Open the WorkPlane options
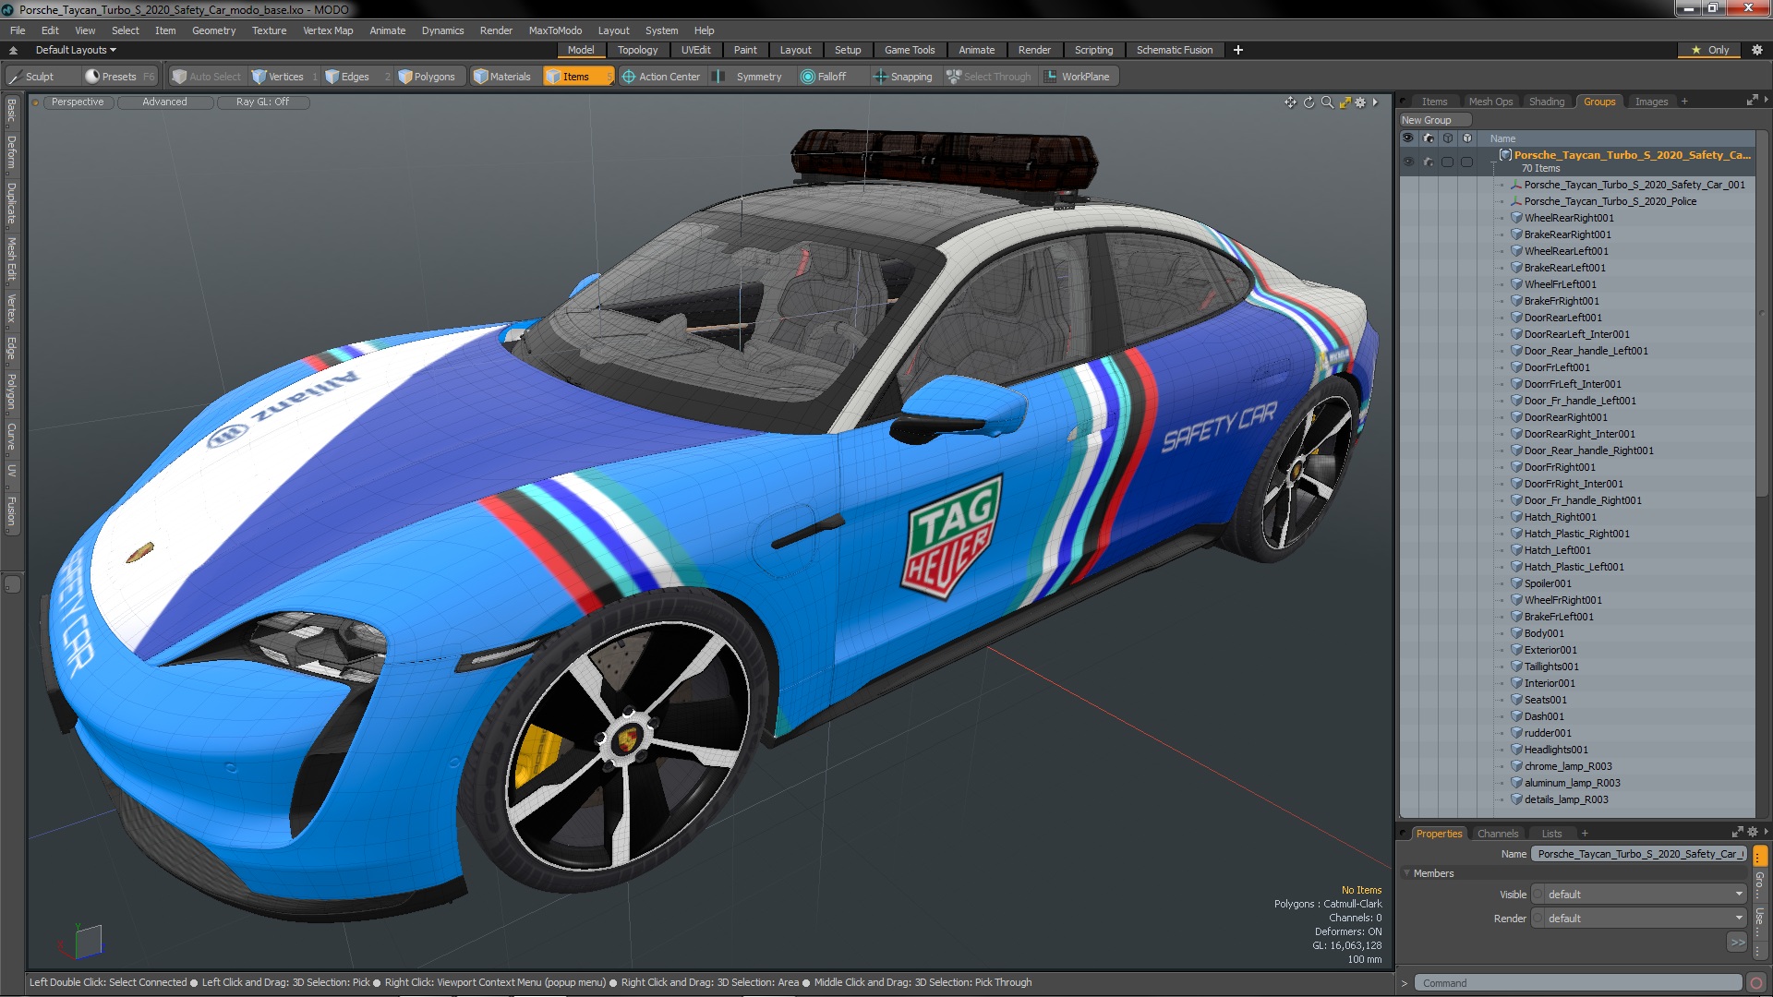Screen dimensions: 1773x997 coord(1078,77)
